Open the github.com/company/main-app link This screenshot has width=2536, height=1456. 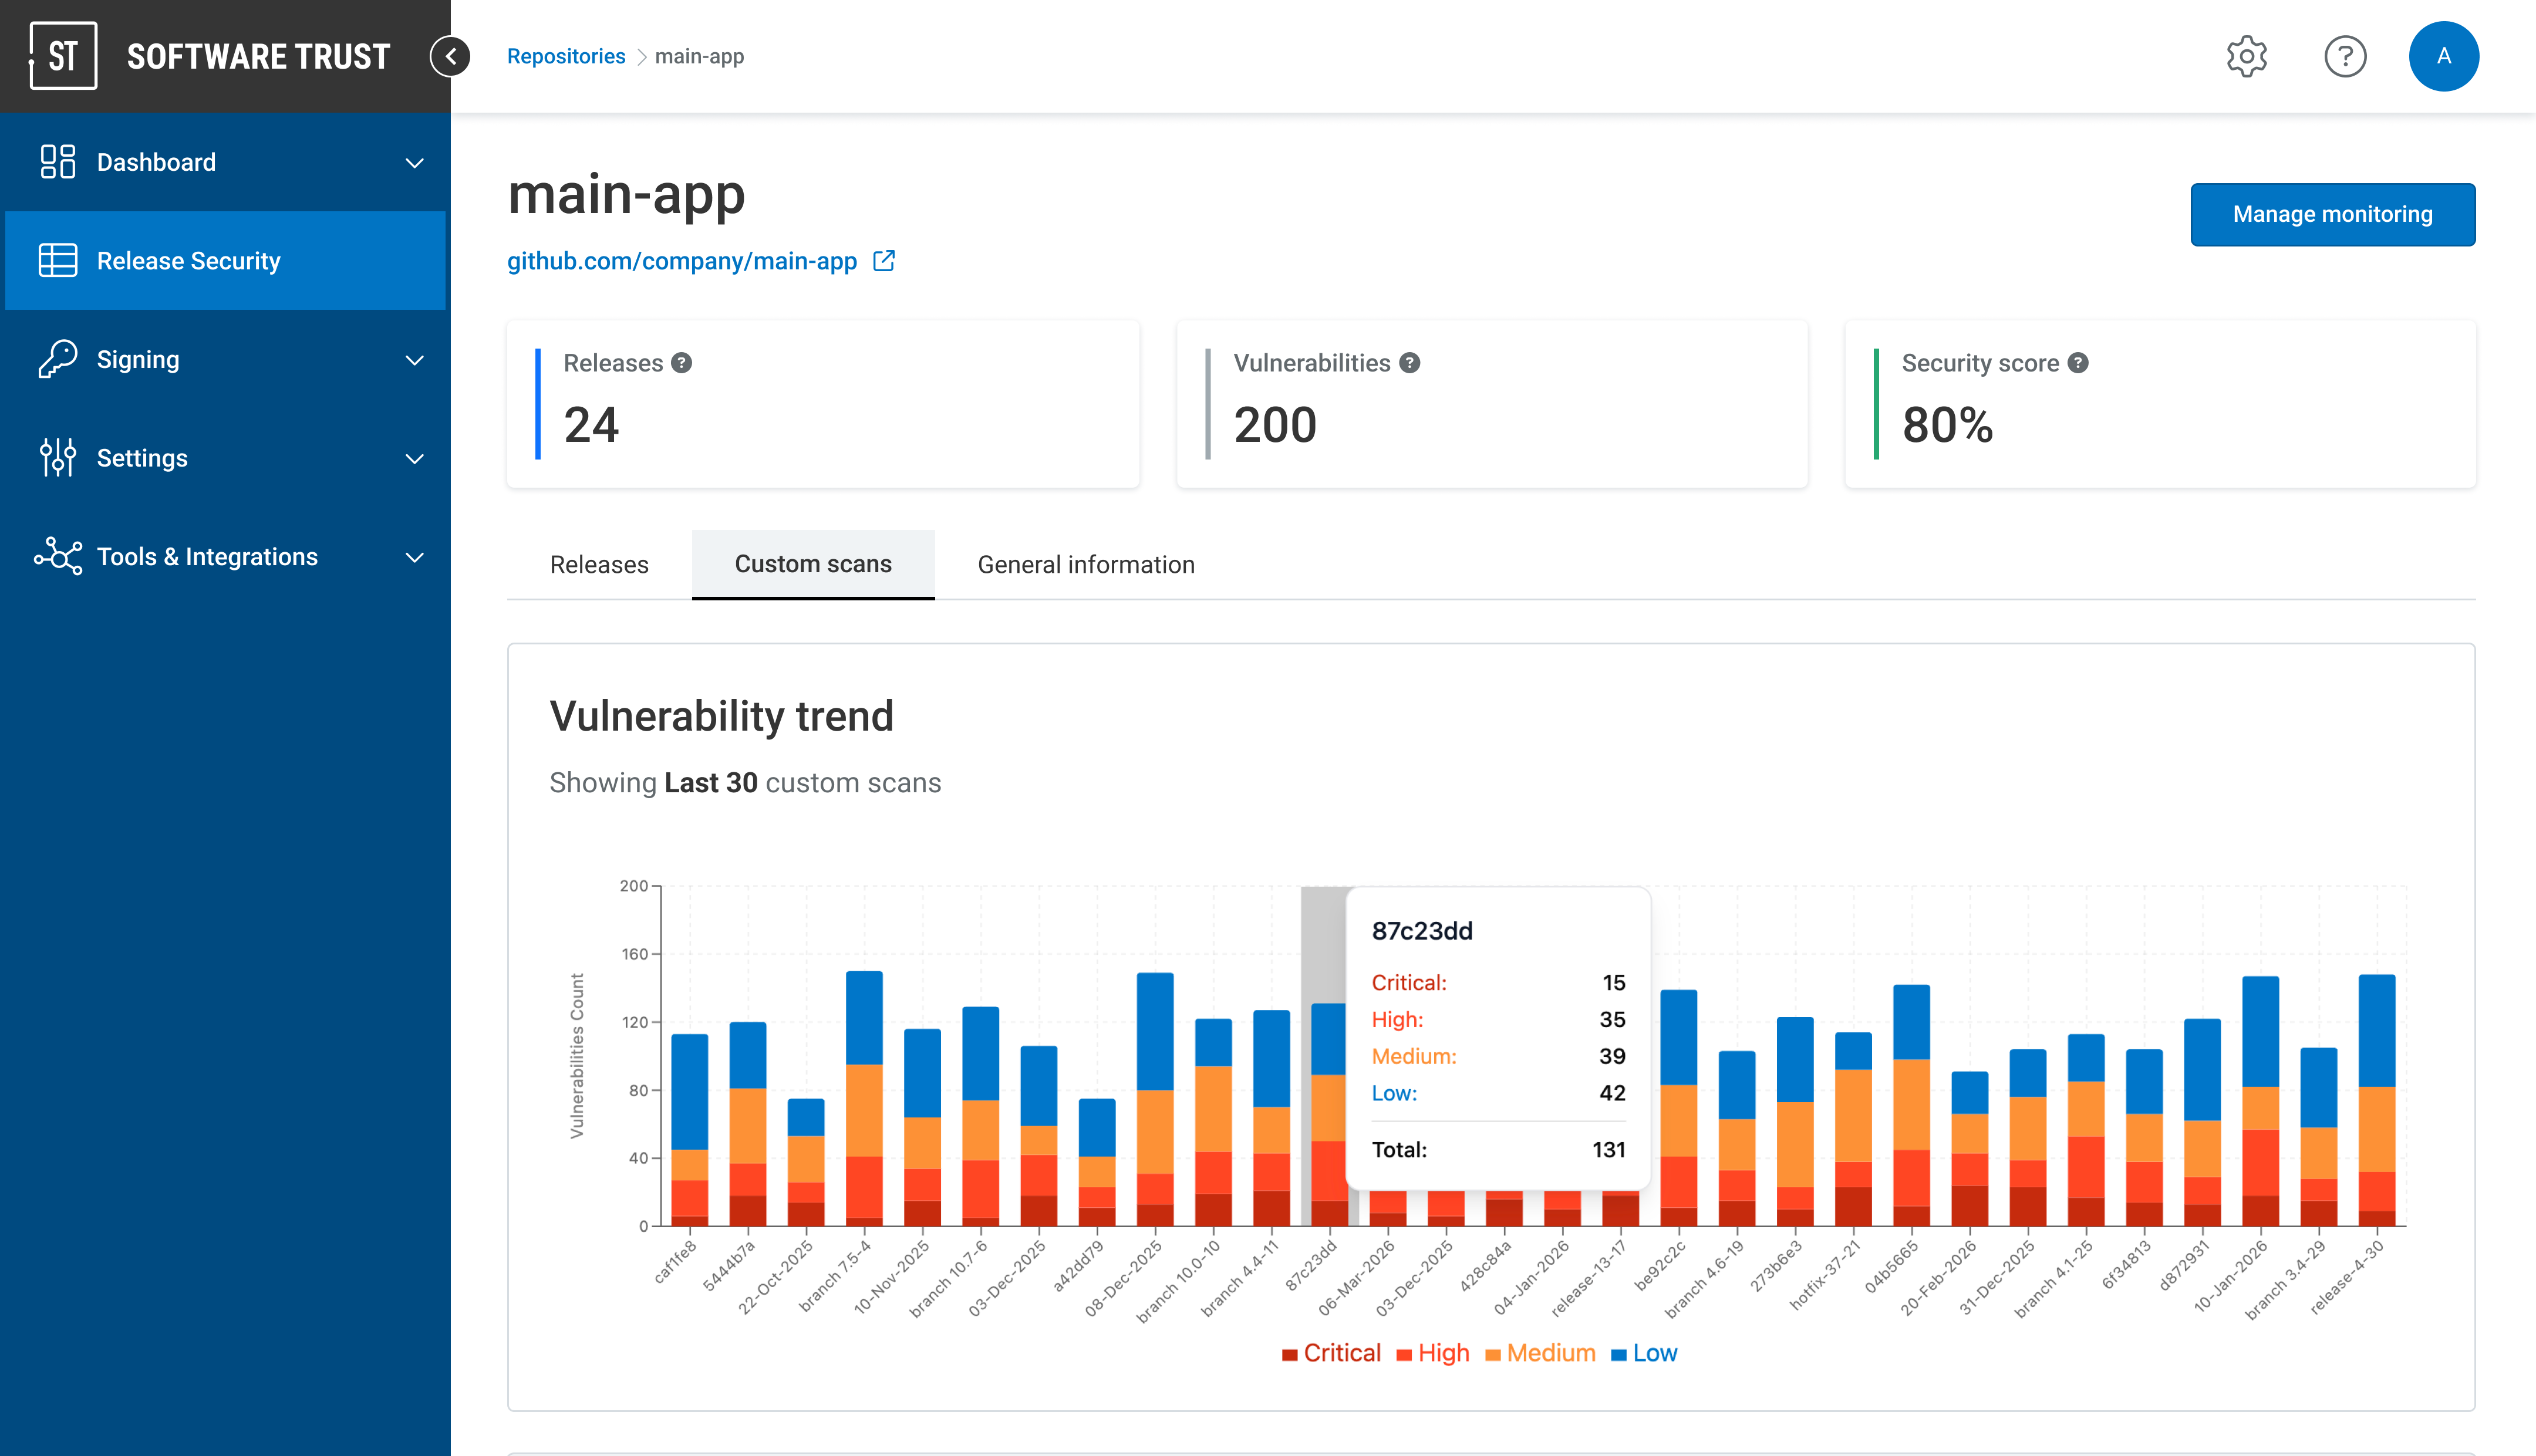(682, 261)
